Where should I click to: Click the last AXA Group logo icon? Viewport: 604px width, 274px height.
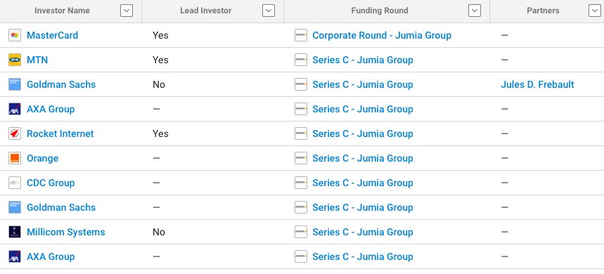(15, 256)
